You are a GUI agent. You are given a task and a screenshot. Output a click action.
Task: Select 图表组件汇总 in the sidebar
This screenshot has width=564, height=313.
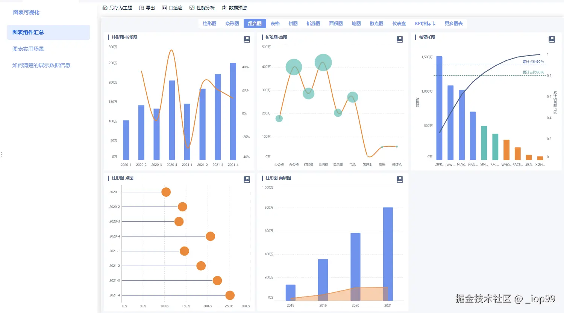(49, 32)
